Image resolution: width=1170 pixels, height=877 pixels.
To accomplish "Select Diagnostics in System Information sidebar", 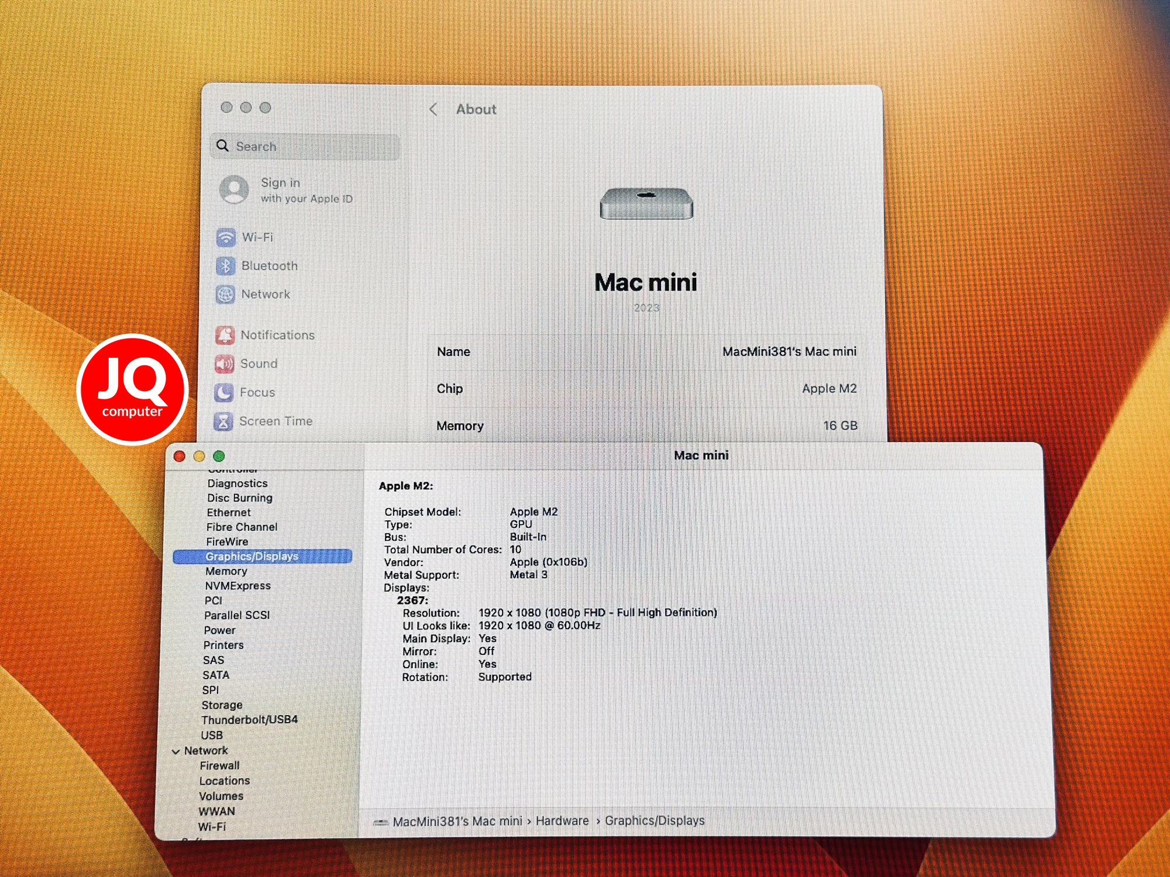I will (x=238, y=484).
